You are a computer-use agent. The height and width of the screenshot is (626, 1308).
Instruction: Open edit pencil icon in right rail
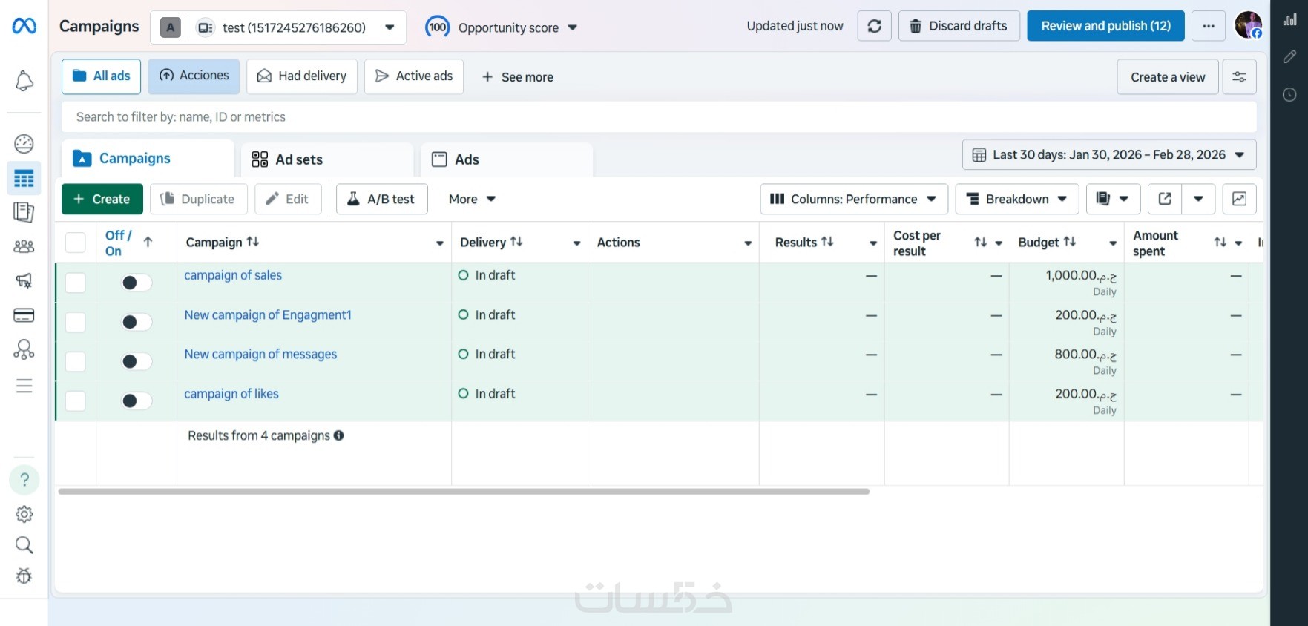tap(1290, 56)
